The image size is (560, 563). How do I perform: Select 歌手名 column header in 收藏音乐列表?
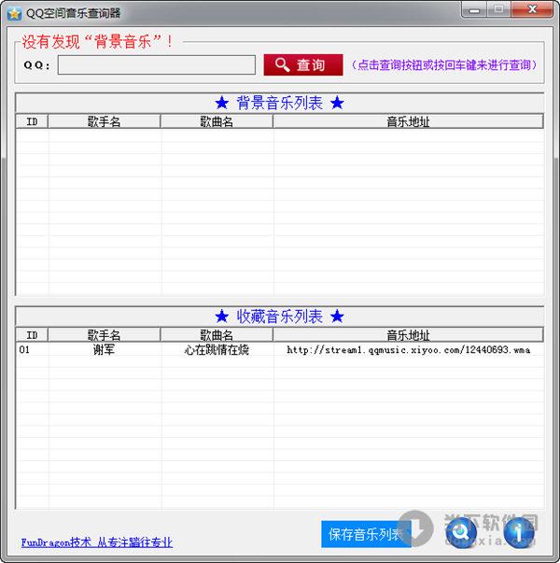[x=105, y=335]
